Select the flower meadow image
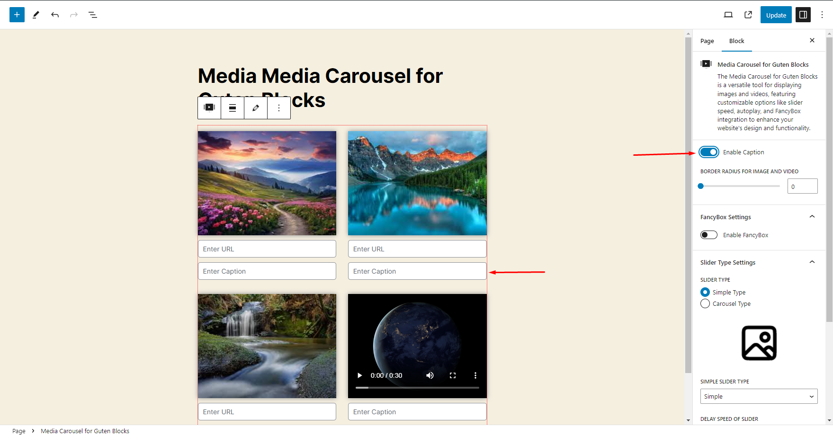 [267, 183]
